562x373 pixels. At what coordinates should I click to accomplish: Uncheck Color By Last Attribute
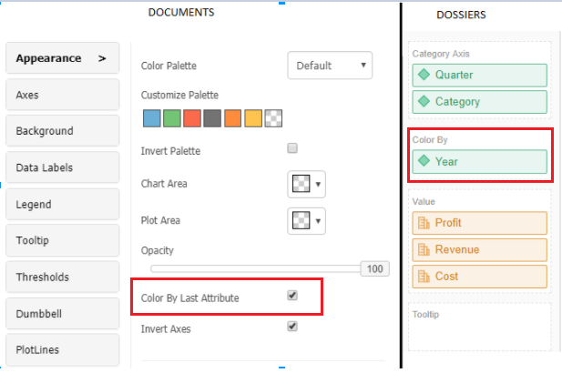292,295
